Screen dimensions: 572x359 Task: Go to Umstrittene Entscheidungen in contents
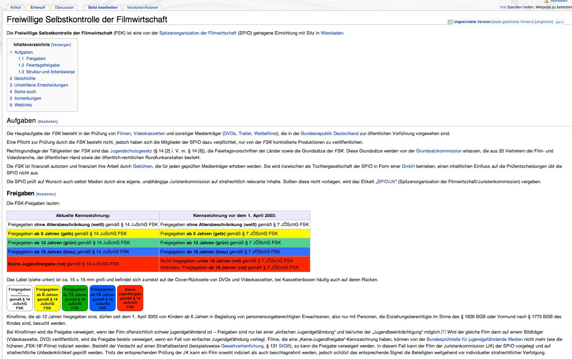coord(41,85)
